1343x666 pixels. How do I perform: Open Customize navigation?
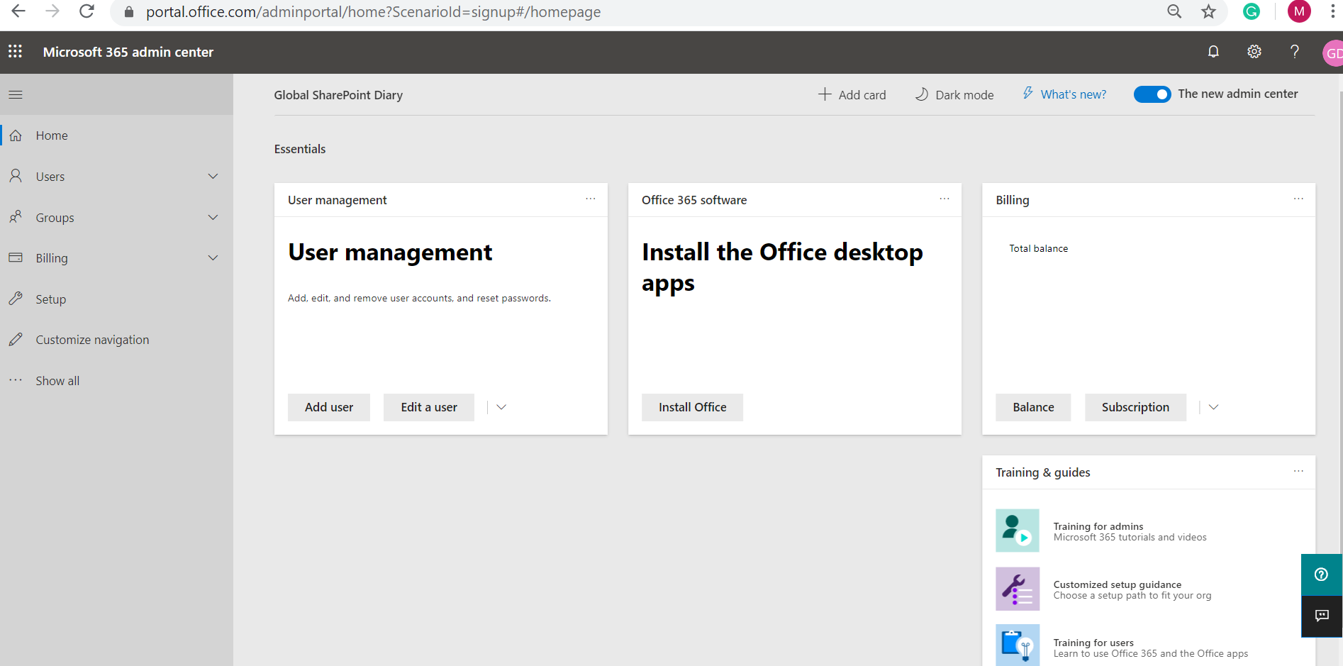click(x=116, y=340)
